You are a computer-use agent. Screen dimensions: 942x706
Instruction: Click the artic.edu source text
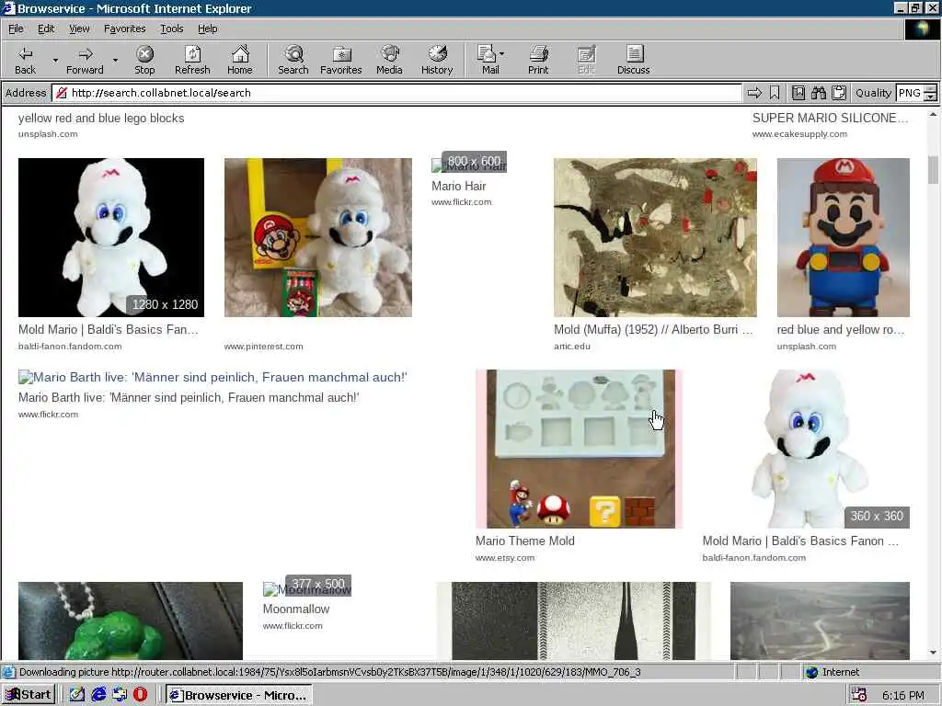tap(572, 347)
